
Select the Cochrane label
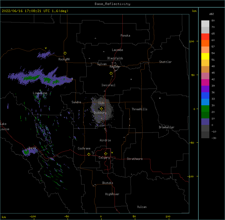point(84,148)
